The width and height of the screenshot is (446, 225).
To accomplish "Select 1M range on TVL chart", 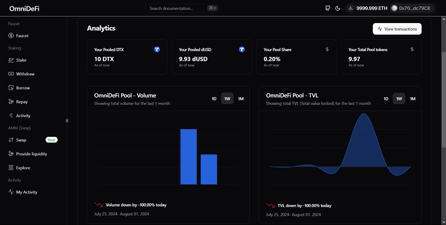I will (413, 99).
